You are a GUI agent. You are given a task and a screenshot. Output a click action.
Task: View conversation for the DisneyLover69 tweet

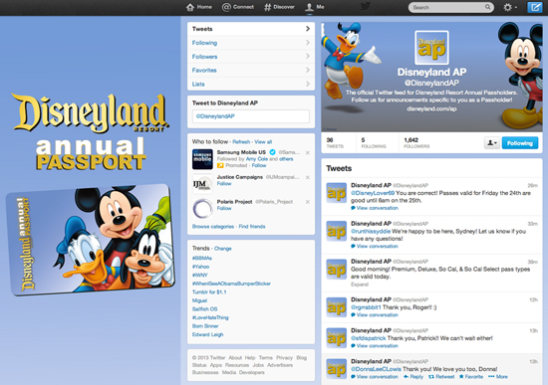[x=375, y=208]
